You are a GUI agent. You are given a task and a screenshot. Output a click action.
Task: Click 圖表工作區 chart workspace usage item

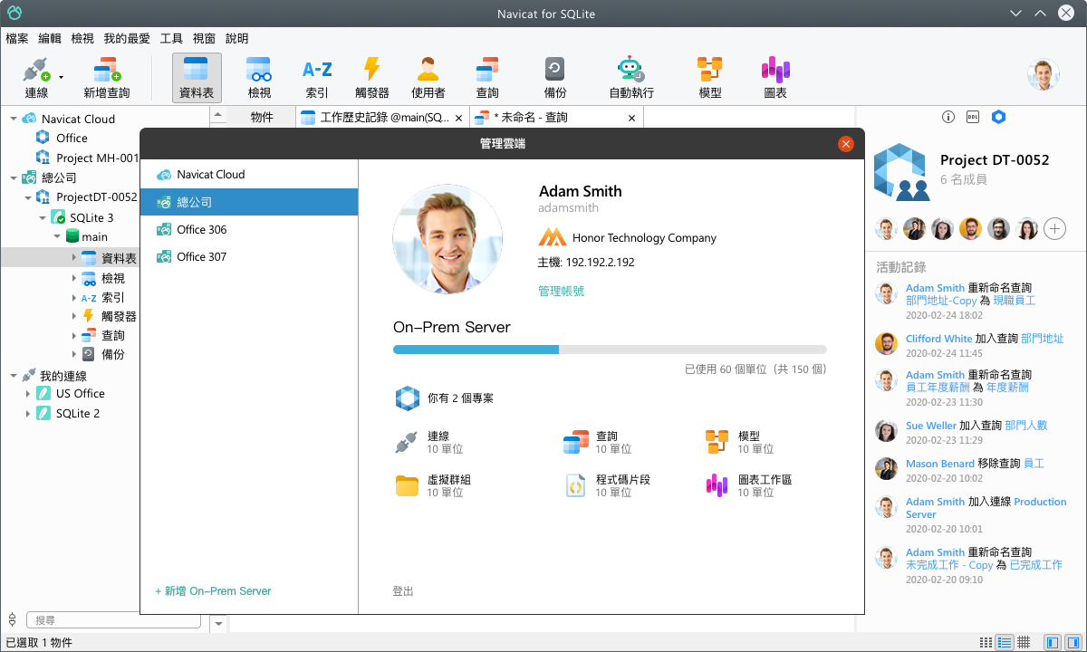(x=748, y=485)
